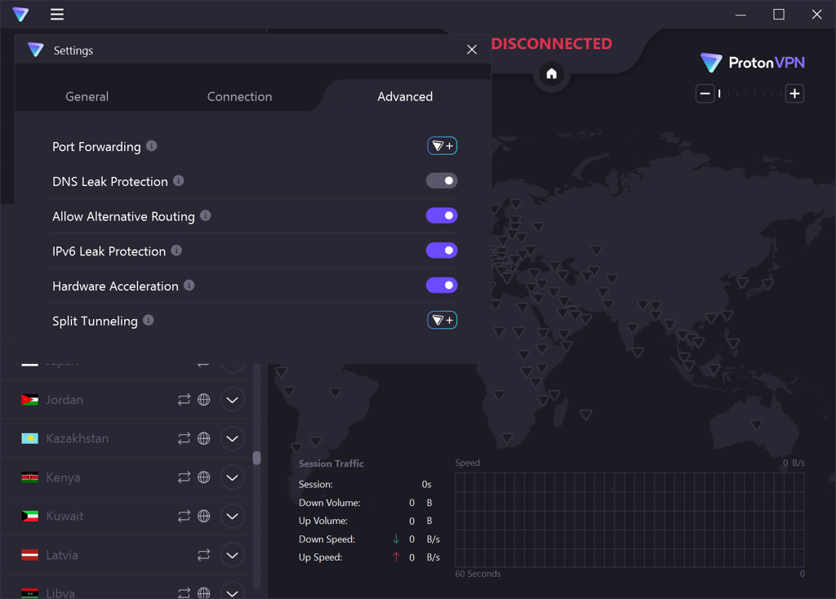The image size is (836, 599).
Task: Expand the Kenya server list
Action: [233, 477]
